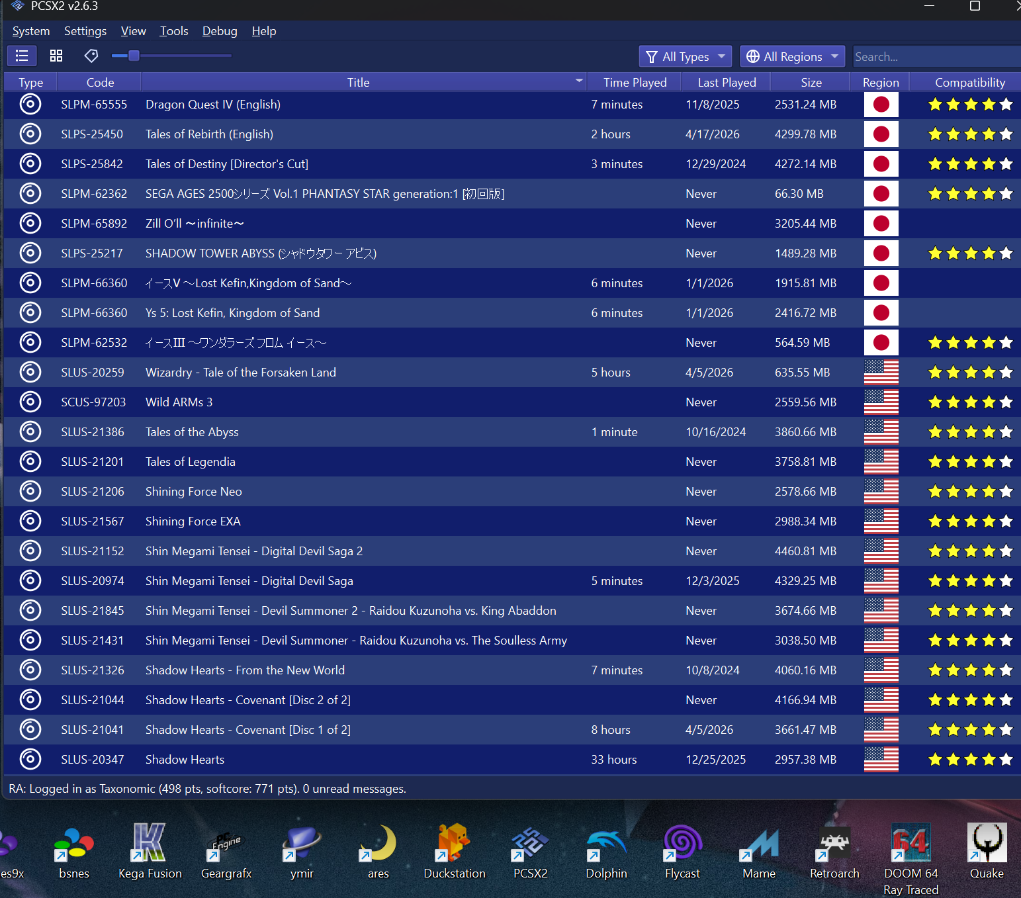Open PCSX2 desktop shortcut

531,853
